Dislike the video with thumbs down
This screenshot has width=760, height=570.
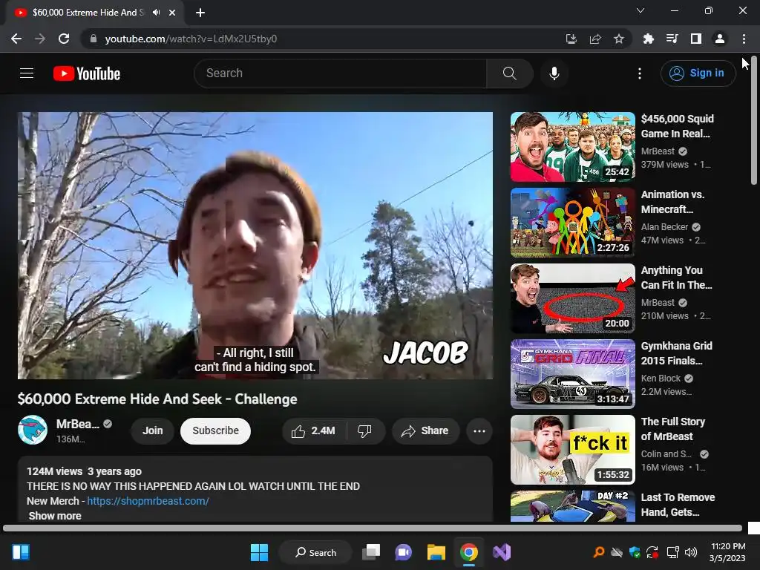[365, 430]
